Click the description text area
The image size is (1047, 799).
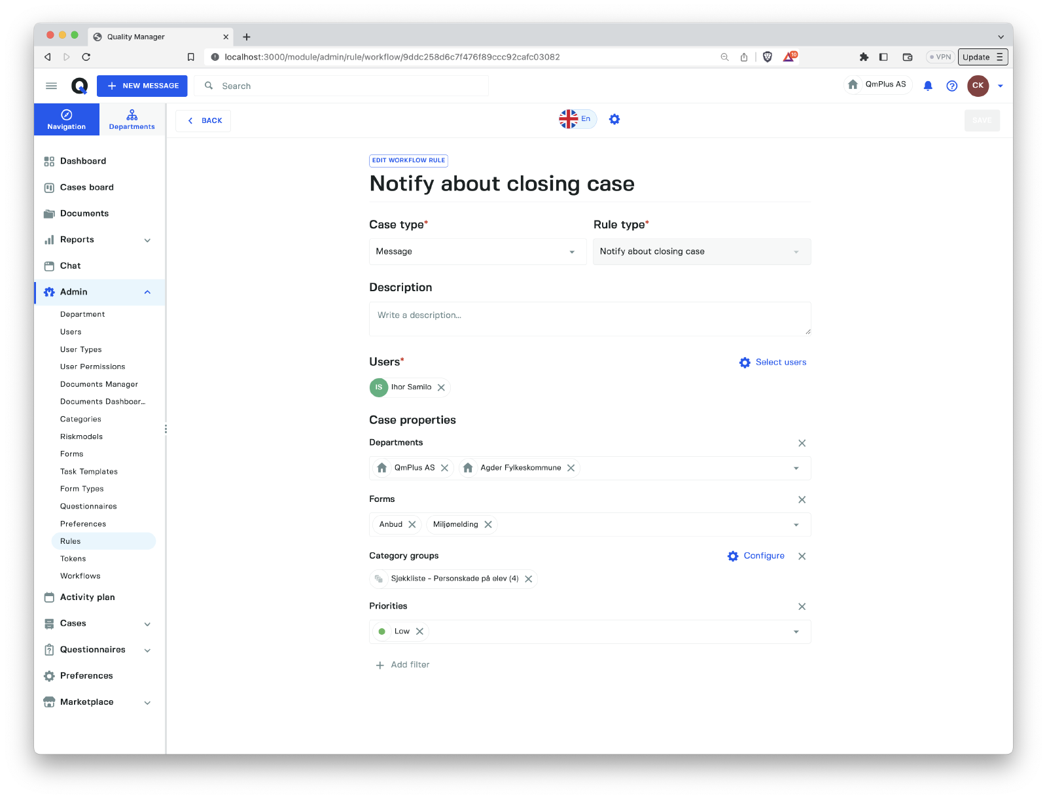tap(590, 319)
